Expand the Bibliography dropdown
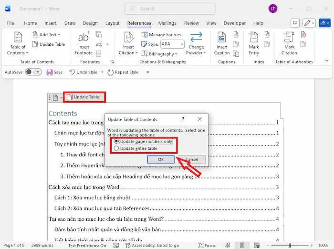334x249 pixels. (161, 54)
